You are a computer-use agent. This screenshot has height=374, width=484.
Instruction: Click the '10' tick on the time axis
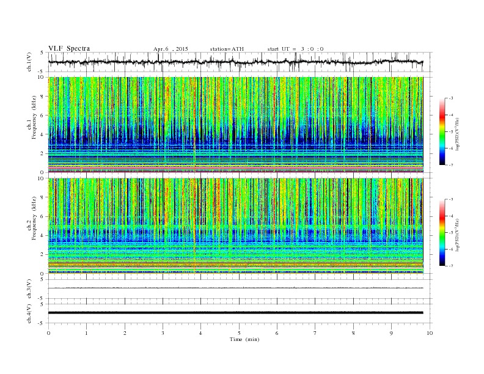(x=430, y=333)
